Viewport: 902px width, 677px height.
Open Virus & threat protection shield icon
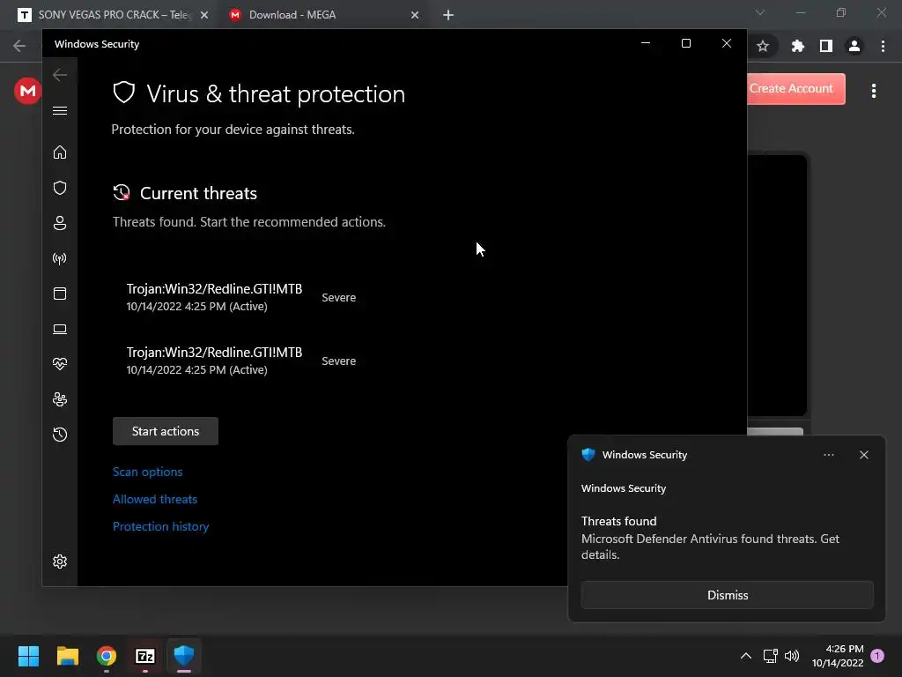60,188
